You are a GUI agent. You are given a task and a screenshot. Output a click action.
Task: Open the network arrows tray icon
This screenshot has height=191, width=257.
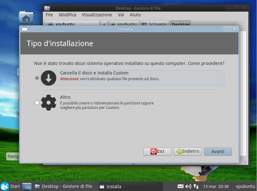196,186
